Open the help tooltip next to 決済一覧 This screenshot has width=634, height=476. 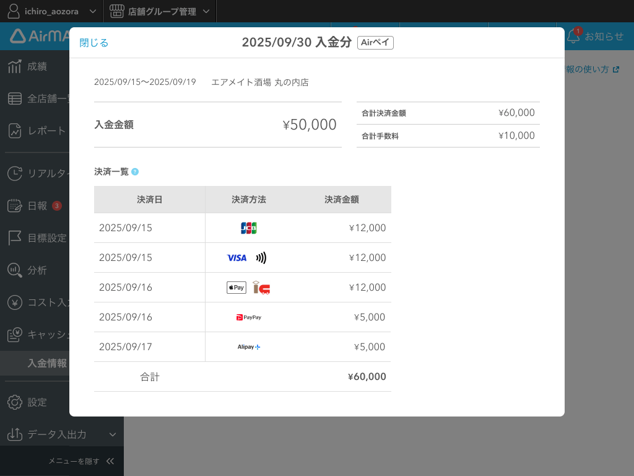pos(135,172)
